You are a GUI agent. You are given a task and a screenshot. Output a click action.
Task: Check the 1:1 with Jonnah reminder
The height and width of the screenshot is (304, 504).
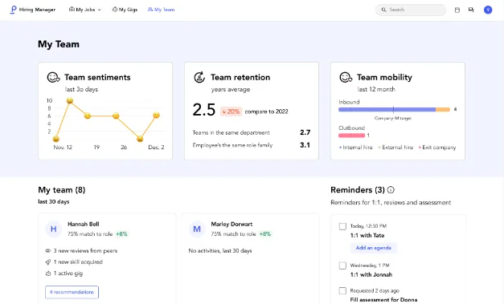click(342, 265)
